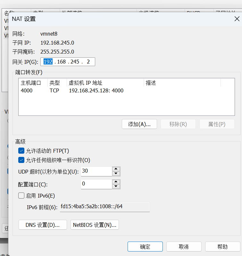Click the 配置端口(C) value field showing 0
The image size is (242, 256).
click(96, 184)
